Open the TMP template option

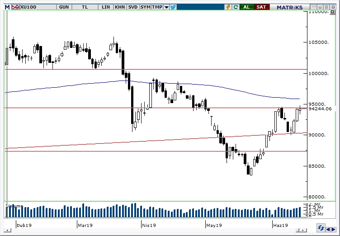pyautogui.click(x=157, y=7)
